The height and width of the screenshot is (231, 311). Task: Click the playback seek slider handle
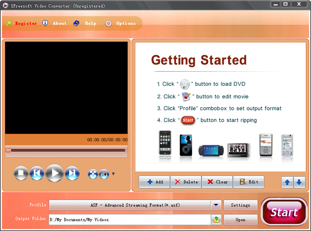point(8,151)
